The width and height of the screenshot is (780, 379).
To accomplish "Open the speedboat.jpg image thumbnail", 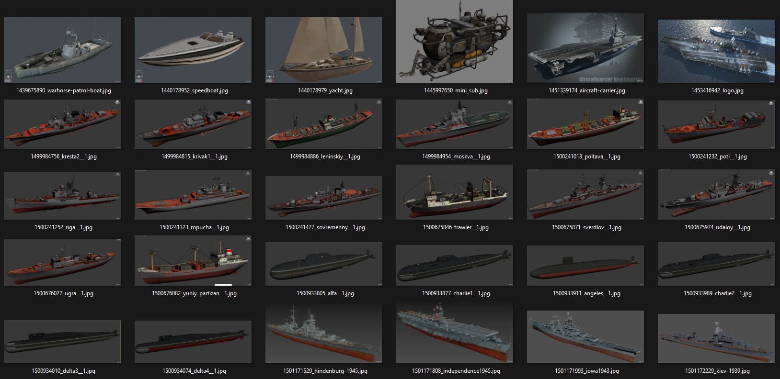I will click(193, 50).
